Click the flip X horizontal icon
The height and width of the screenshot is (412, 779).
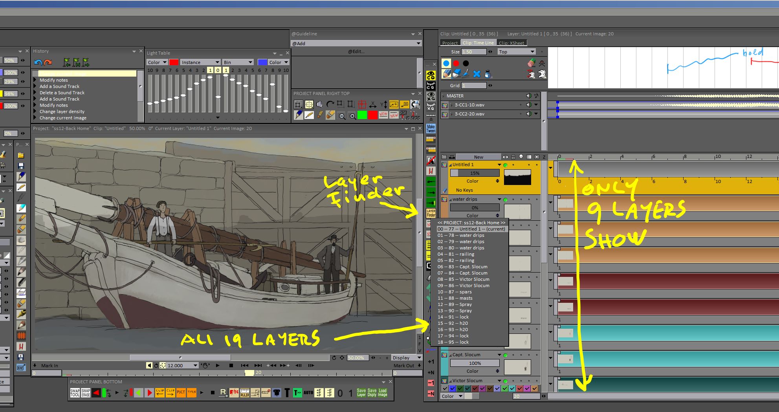[x=372, y=104]
